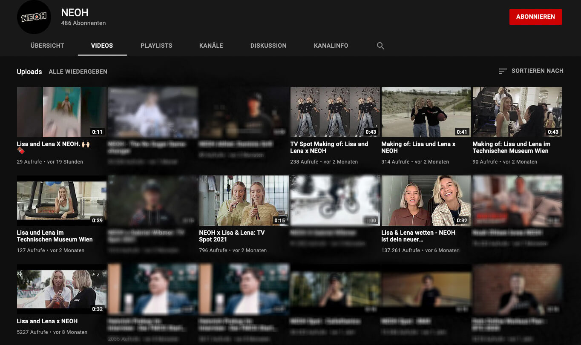Click the NEOH channel name
Image resolution: width=581 pixels, height=345 pixels.
[x=75, y=13]
